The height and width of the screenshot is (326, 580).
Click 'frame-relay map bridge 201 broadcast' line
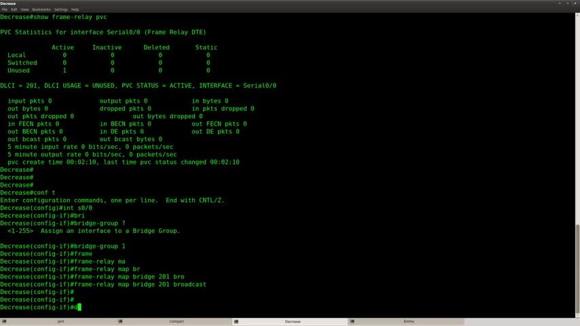click(103, 285)
